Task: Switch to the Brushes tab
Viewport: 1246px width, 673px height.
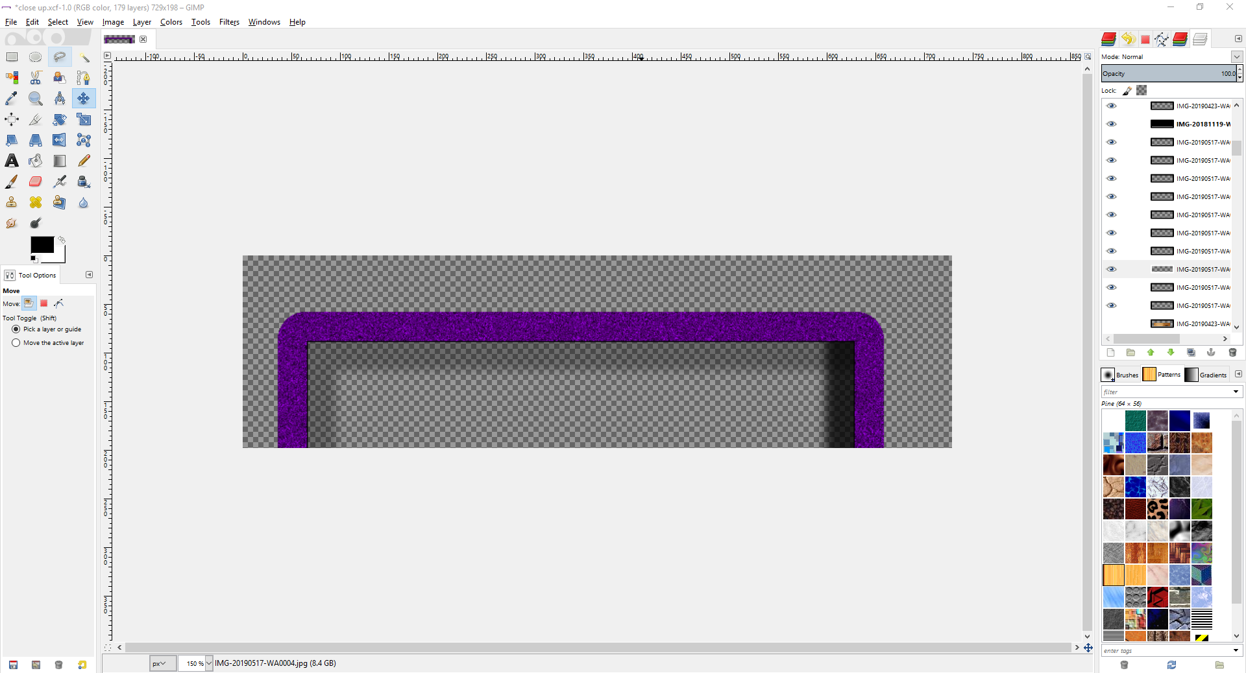Action: (1120, 375)
